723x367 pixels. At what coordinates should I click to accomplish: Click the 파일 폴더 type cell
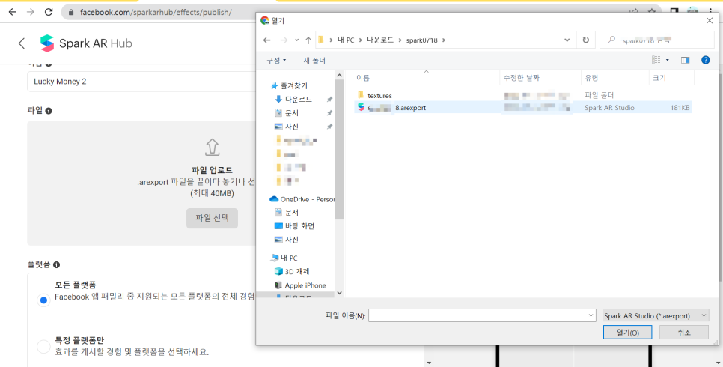pos(599,95)
